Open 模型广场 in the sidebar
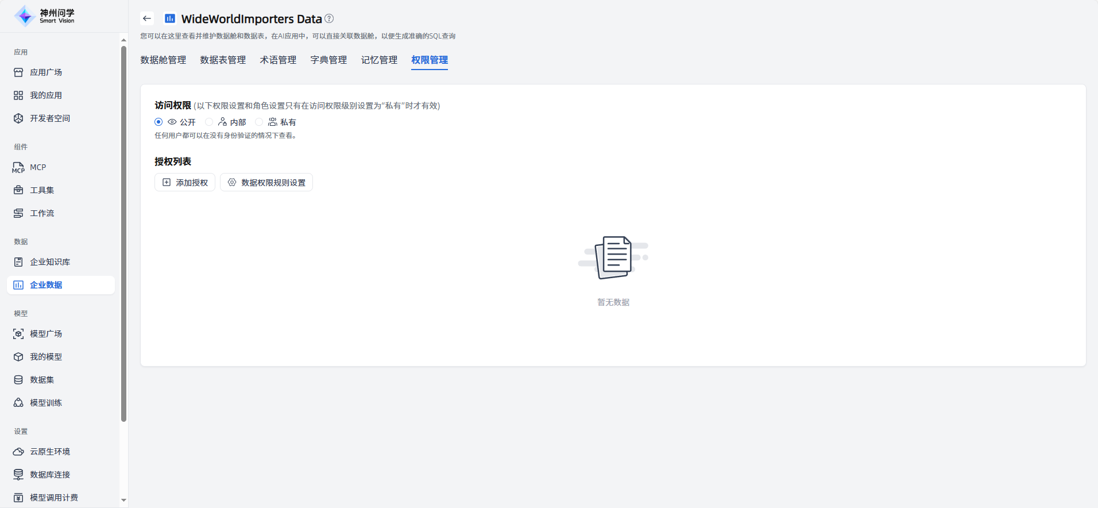Image resolution: width=1098 pixels, height=508 pixels. [x=45, y=334]
